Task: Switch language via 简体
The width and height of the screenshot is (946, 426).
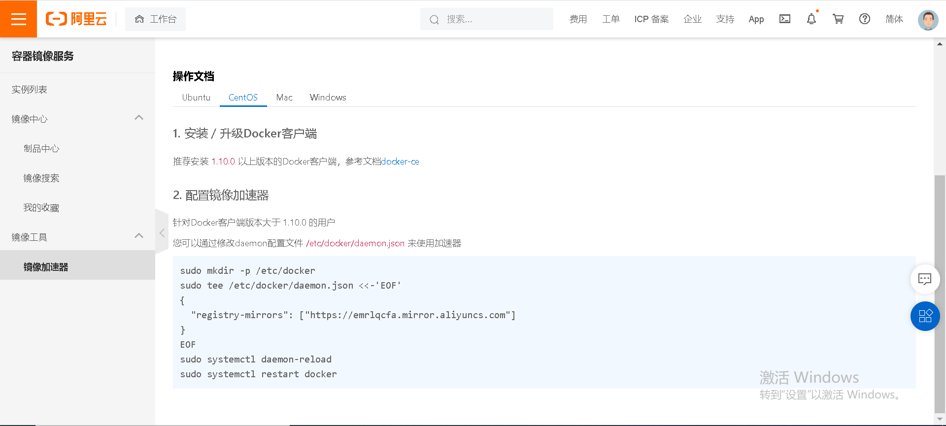Action: pyautogui.click(x=894, y=19)
